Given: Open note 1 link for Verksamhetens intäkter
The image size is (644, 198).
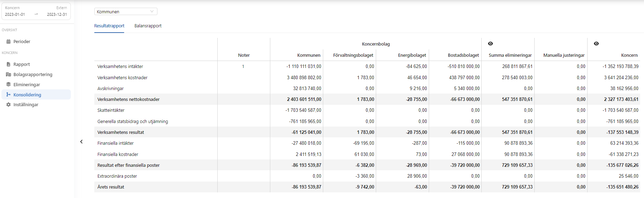Looking at the screenshot, I should (243, 67).
